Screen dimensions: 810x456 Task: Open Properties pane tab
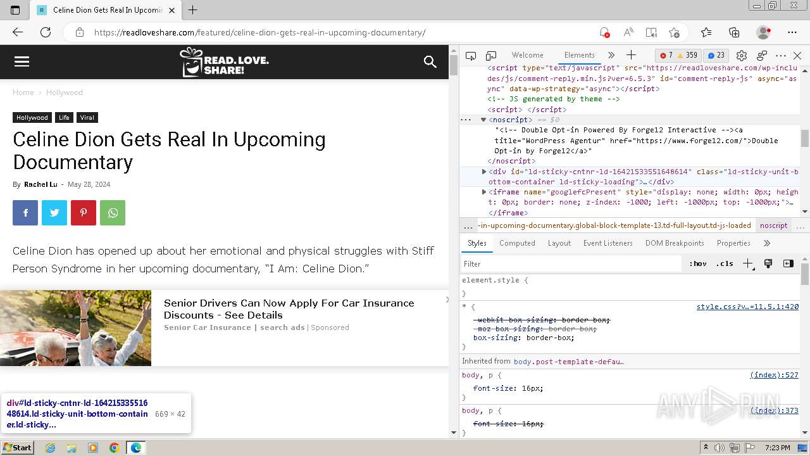pyautogui.click(x=733, y=243)
